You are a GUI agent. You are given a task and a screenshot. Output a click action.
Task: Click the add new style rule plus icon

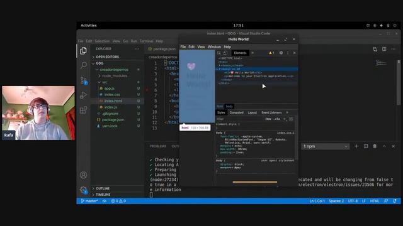coord(285,119)
